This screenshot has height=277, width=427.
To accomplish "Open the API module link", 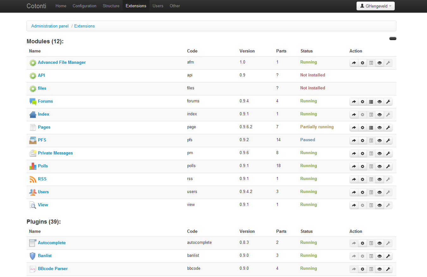I will (41, 75).
